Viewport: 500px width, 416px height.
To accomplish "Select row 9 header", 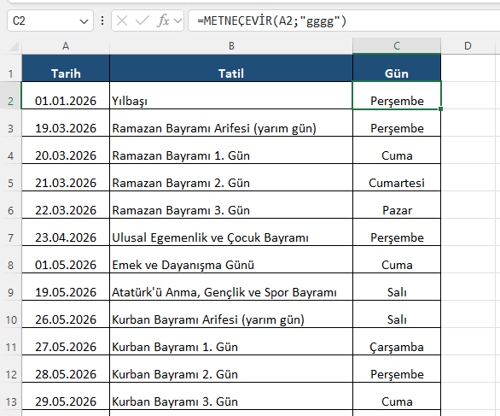I will [11, 287].
